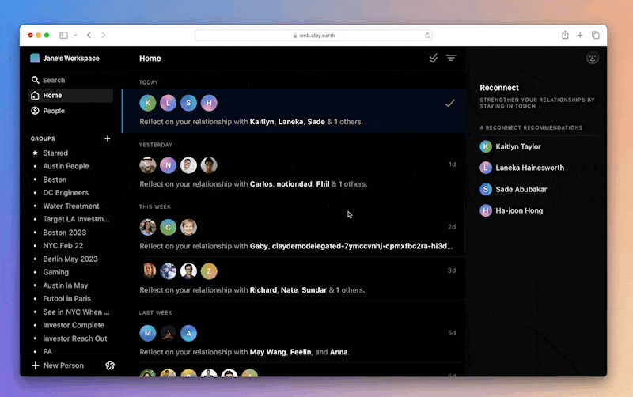Open the filter icon in Home header
Image resolution: width=633 pixels, height=397 pixels.
pos(451,58)
